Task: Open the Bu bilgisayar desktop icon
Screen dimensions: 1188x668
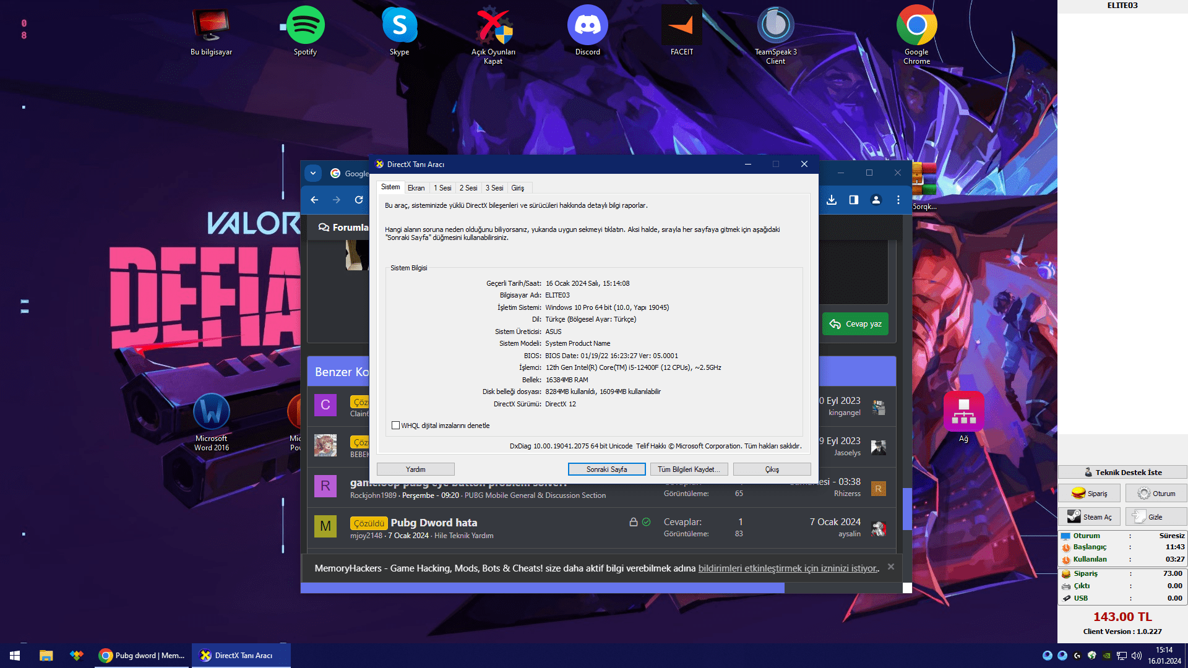Action: click(211, 31)
